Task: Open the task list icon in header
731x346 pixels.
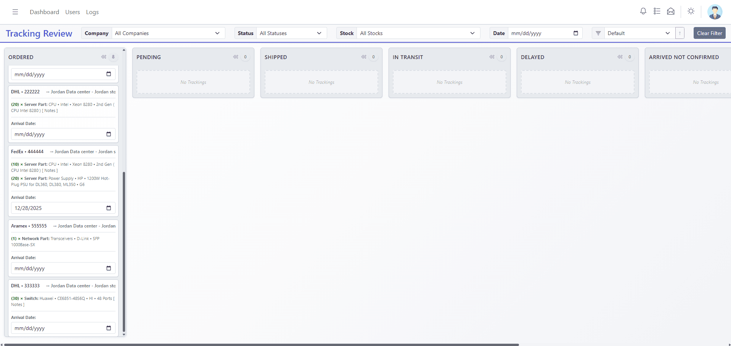Action: pyautogui.click(x=657, y=11)
